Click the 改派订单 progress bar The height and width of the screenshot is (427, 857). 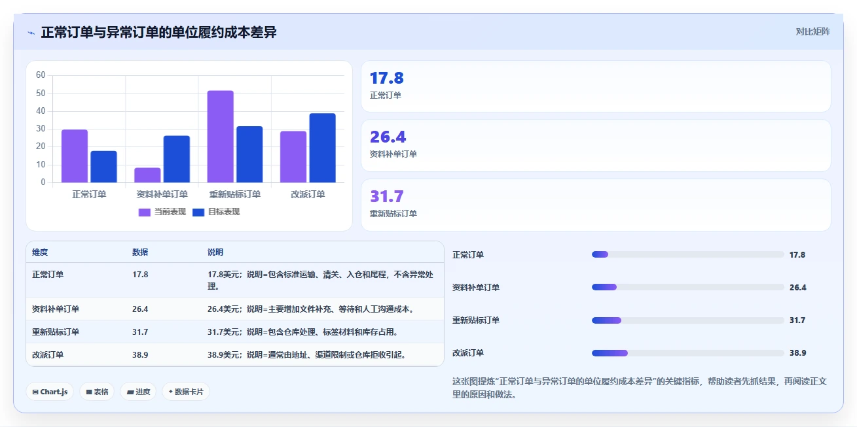tap(687, 353)
